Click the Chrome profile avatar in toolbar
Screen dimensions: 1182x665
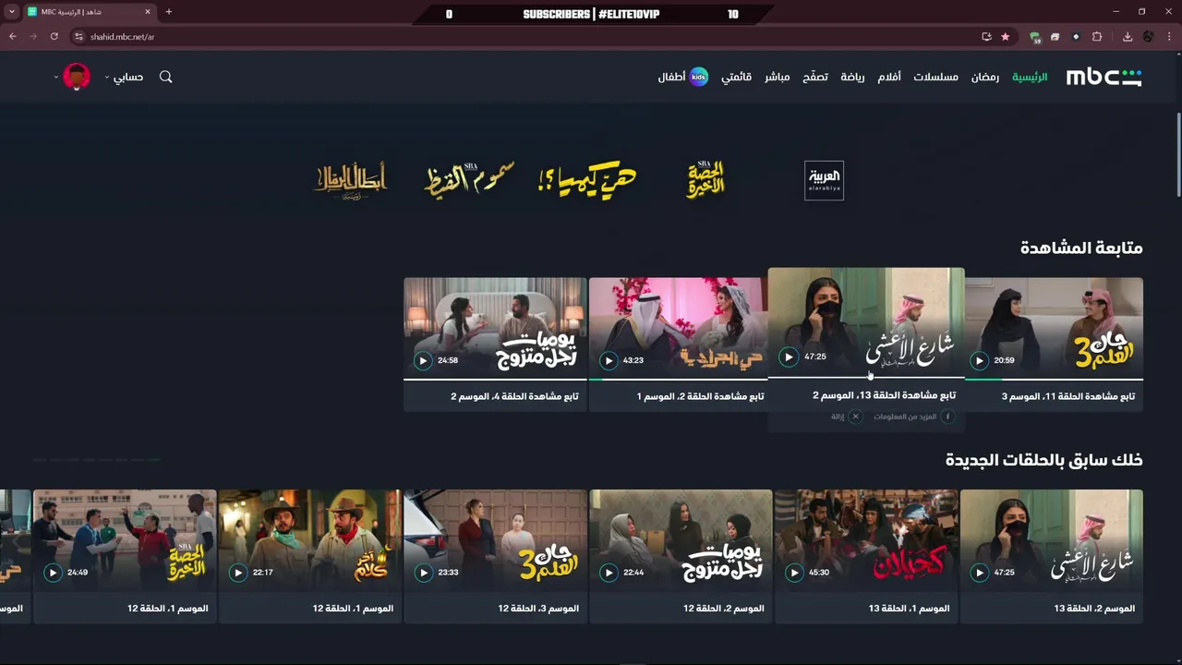1149,37
